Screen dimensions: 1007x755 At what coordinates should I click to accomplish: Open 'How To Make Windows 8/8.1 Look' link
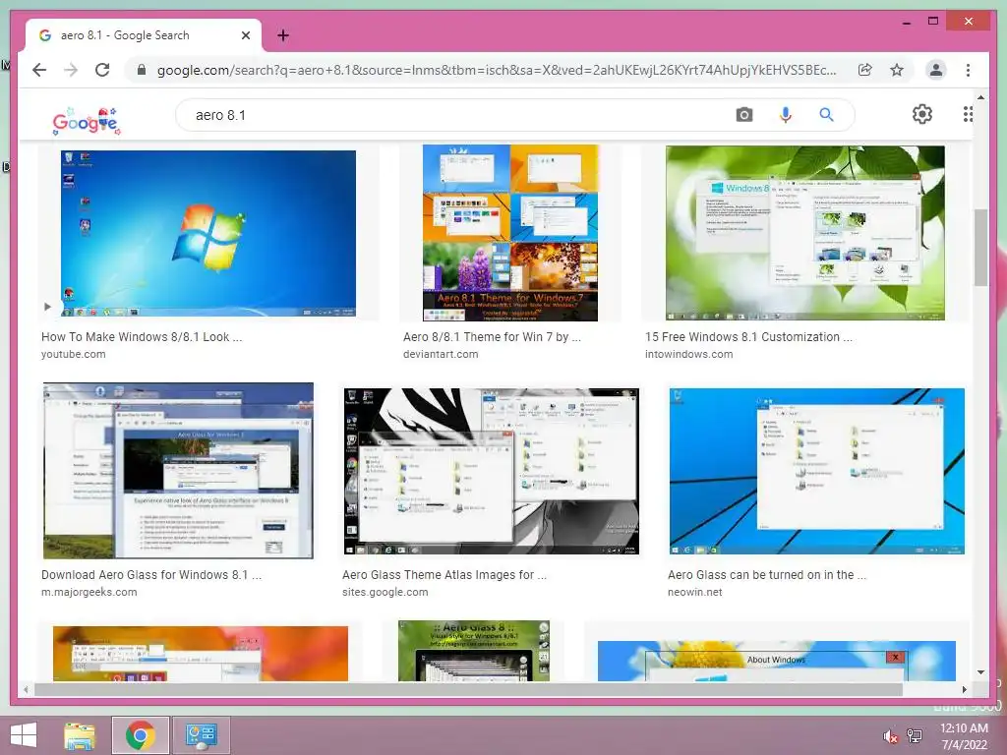pyautogui.click(x=142, y=337)
